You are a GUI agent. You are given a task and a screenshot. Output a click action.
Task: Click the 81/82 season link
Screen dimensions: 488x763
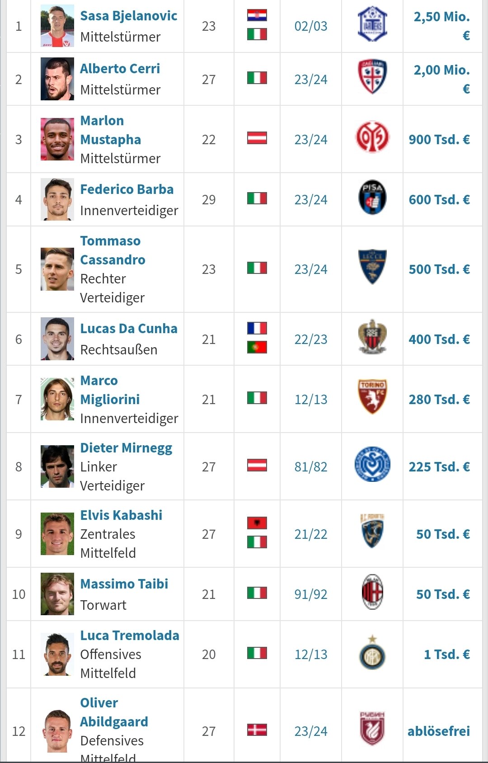pyautogui.click(x=311, y=466)
